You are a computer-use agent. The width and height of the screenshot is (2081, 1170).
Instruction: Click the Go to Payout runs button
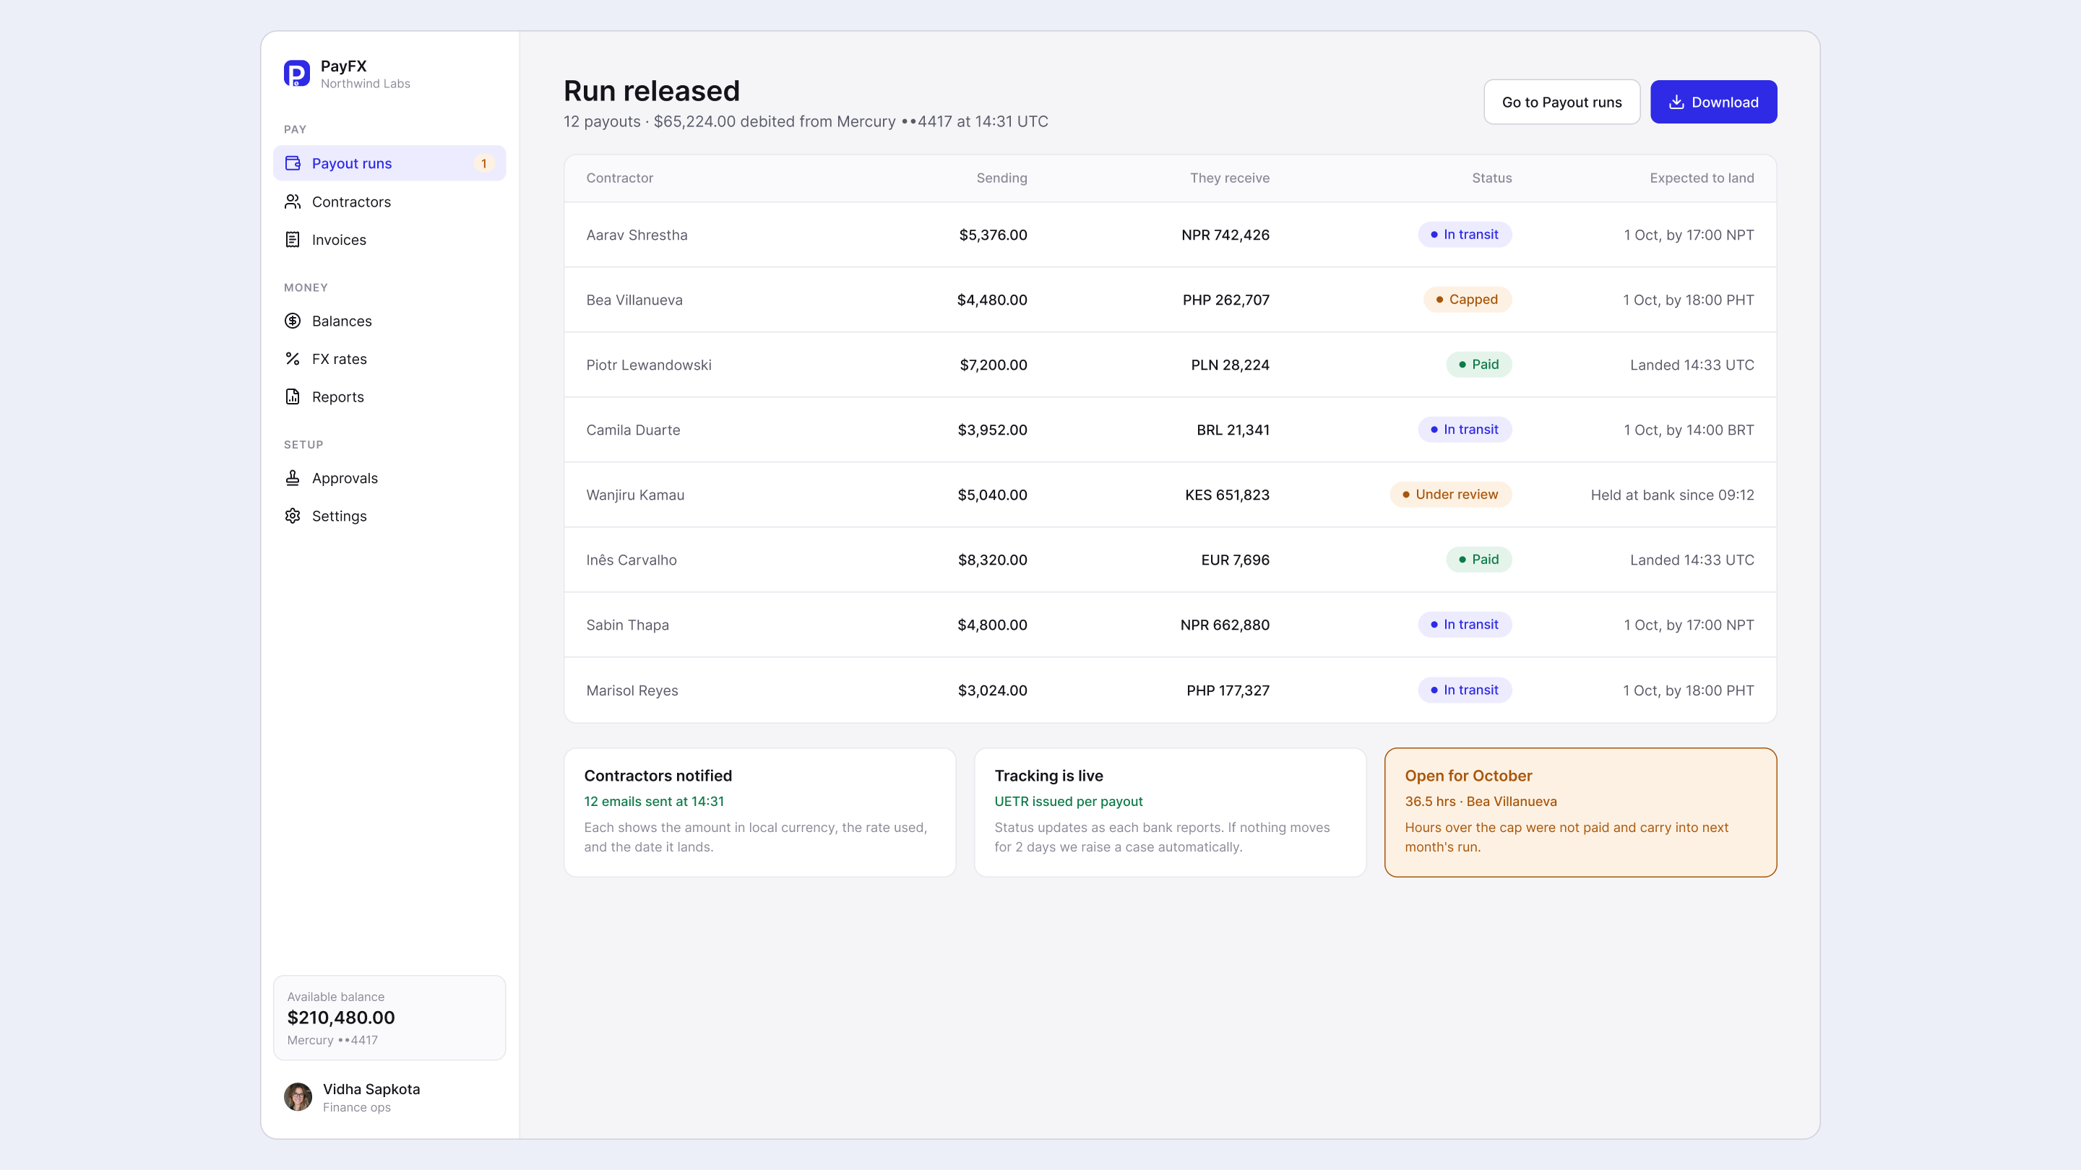pos(1561,102)
